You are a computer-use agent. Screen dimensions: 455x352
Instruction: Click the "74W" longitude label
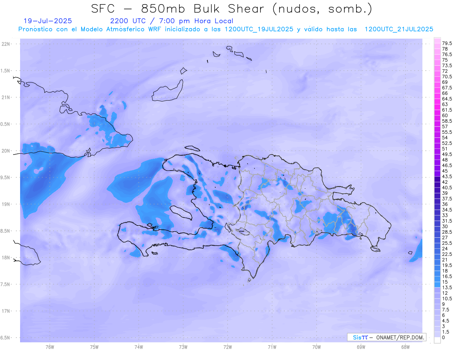[138, 347]
